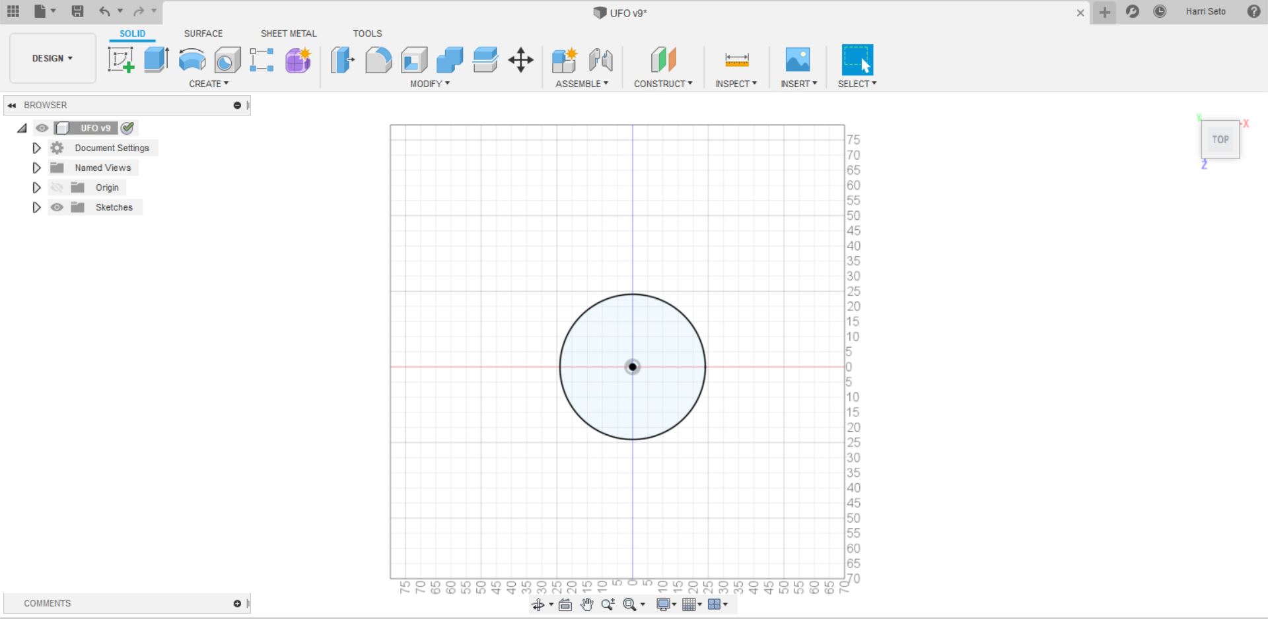Show the hidden Origin folder
The width and height of the screenshot is (1268, 619).
[x=57, y=187]
